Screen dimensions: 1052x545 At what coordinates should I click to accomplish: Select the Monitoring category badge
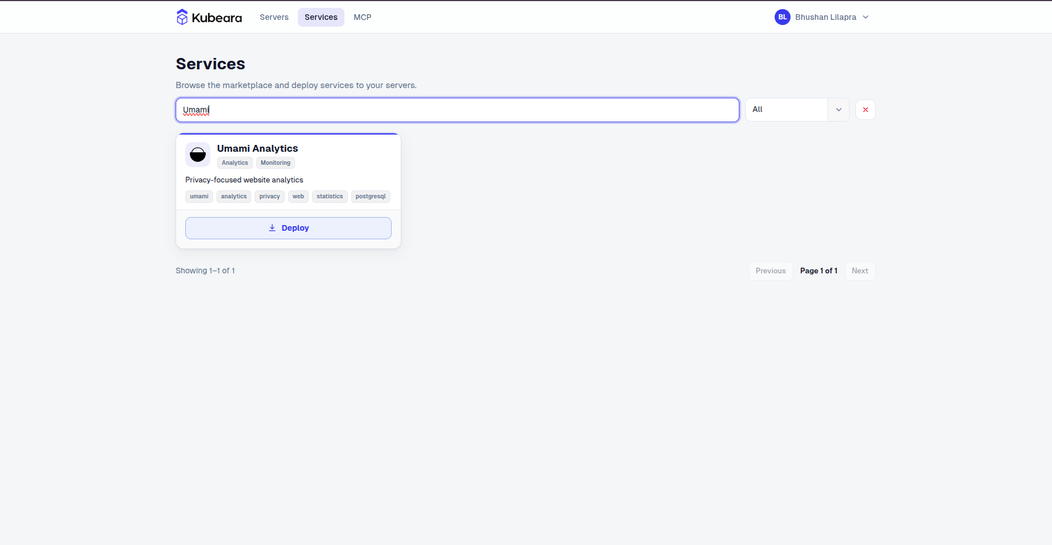click(x=276, y=163)
